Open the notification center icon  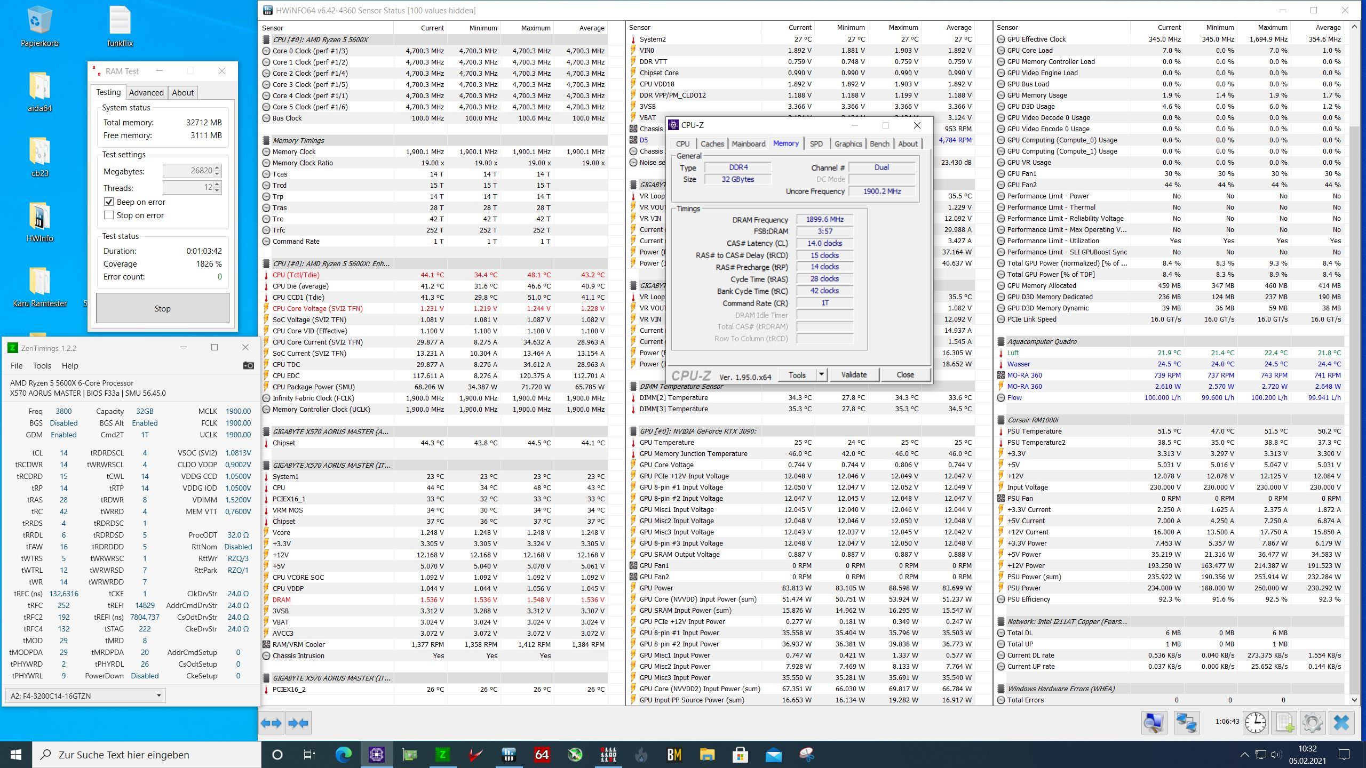coord(1344,755)
